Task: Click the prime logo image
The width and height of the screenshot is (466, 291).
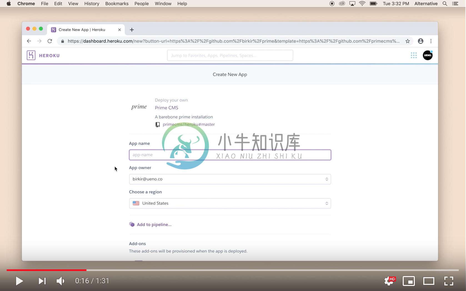Action: coord(139,107)
